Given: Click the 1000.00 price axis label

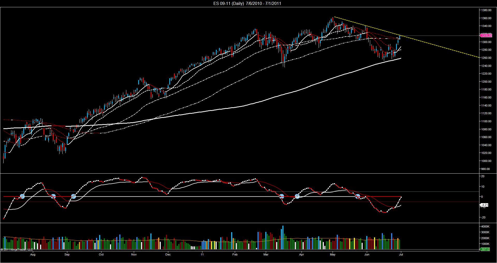Looking at the screenshot, I should 486,161.
